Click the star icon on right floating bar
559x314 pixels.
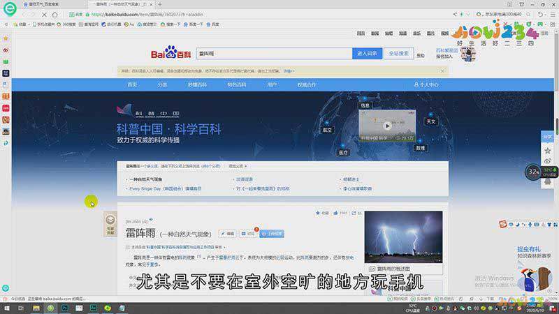point(548,151)
